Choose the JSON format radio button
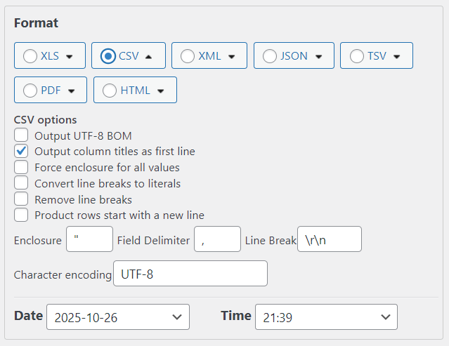 tap(271, 56)
